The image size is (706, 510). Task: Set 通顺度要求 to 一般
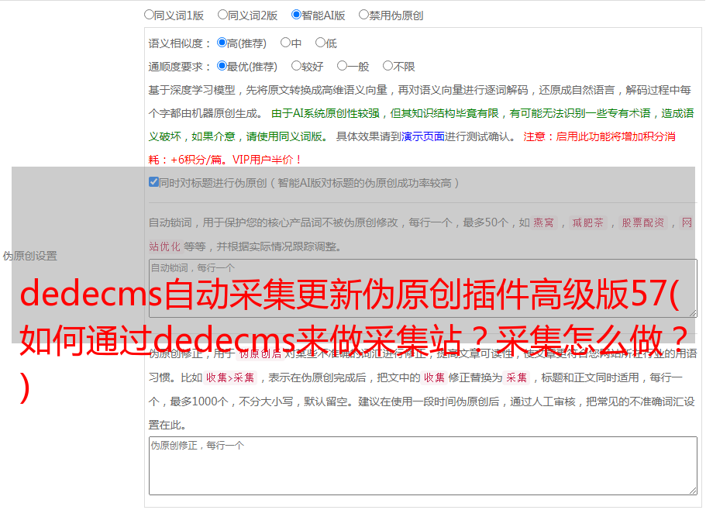pyautogui.click(x=343, y=66)
